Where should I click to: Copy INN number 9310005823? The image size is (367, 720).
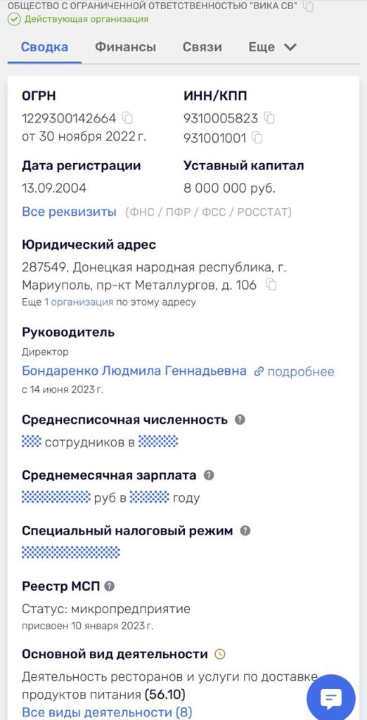pyautogui.click(x=269, y=118)
